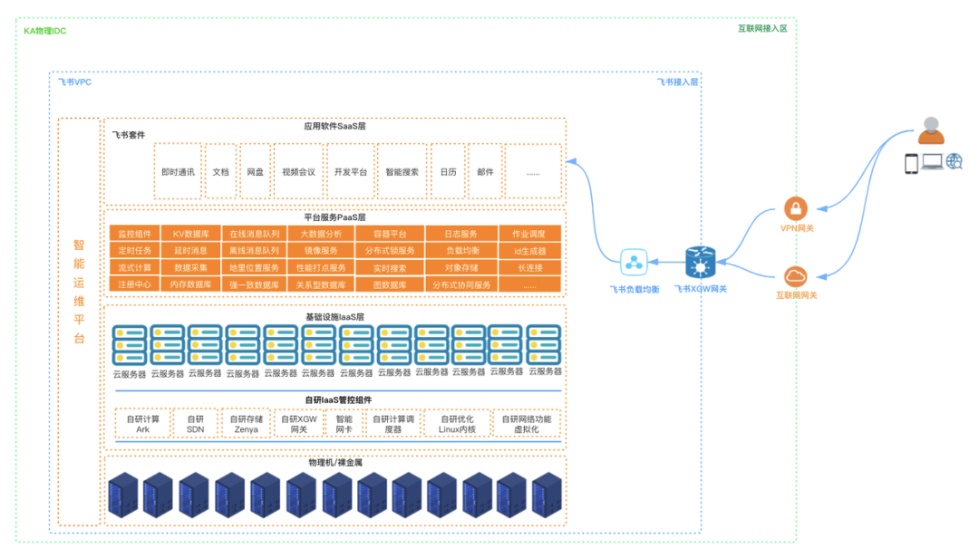Select the 飞书VPC label

coord(74,82)
